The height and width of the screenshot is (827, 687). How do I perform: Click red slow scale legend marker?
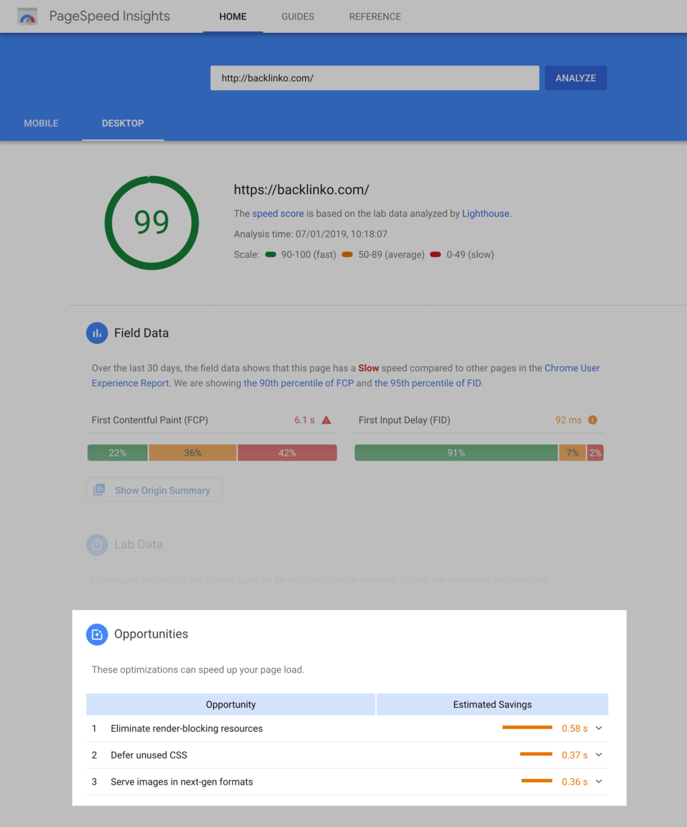[435, 254]
